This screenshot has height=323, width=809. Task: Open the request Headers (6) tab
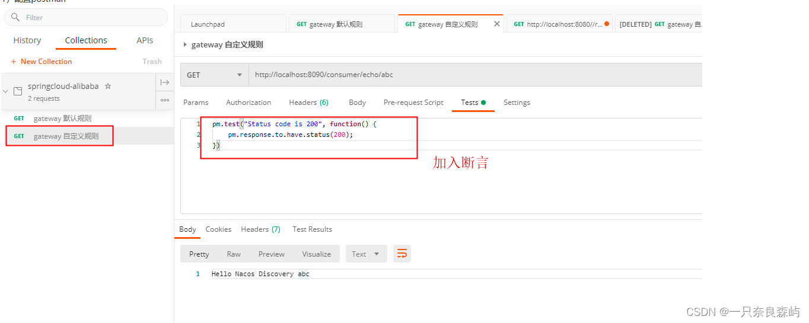pos(308,103)
